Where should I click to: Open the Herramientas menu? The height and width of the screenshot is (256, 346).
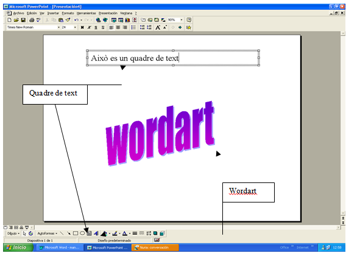tap(86, 13)
